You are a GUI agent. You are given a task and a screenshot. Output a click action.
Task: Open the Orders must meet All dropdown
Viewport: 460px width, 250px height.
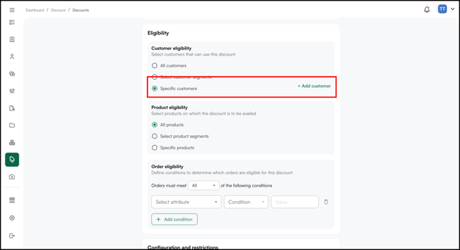click(203, 185)
